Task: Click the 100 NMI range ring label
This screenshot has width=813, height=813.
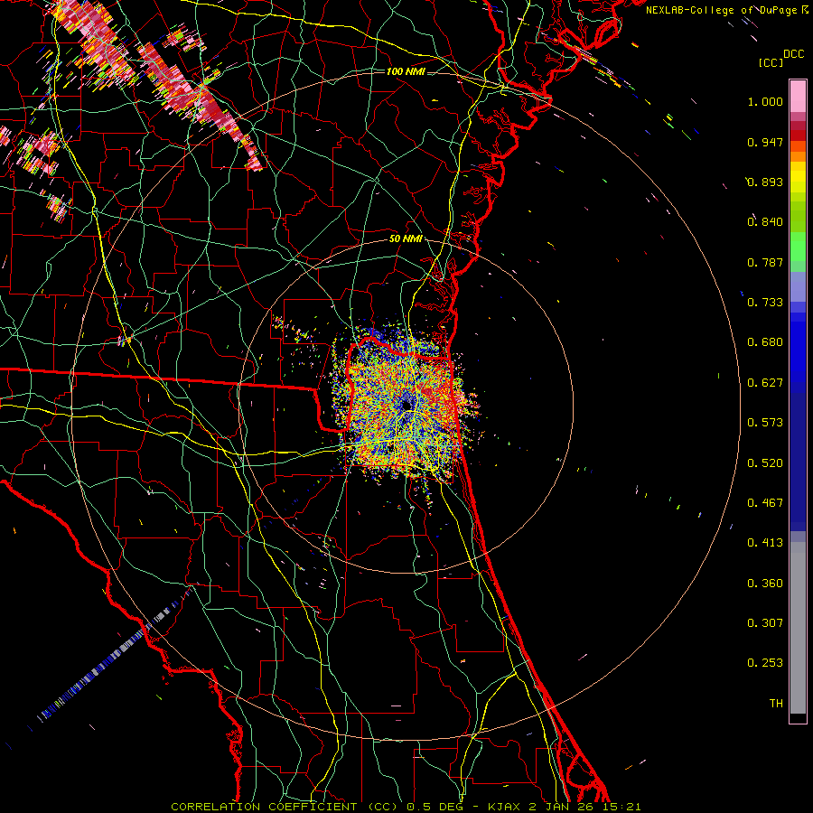Action: (x=406, y=71)
